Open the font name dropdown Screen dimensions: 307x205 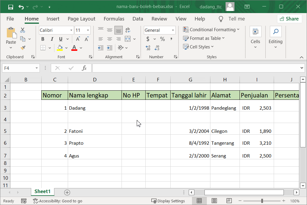pos(71,30)
